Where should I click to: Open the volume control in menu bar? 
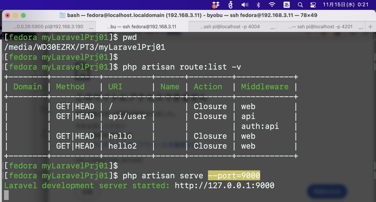pyautogui.click(x=245, y=5)
